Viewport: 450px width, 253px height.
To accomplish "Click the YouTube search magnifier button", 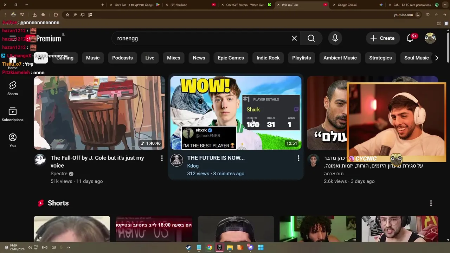I will (311, 38).
